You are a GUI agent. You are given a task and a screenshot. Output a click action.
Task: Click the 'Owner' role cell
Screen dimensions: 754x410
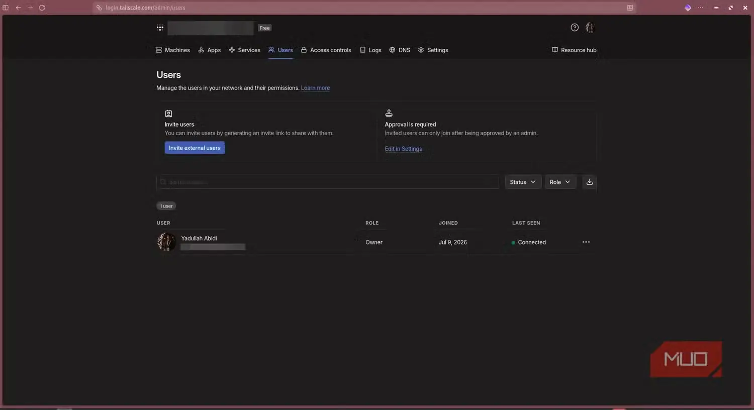coord(374,242)
